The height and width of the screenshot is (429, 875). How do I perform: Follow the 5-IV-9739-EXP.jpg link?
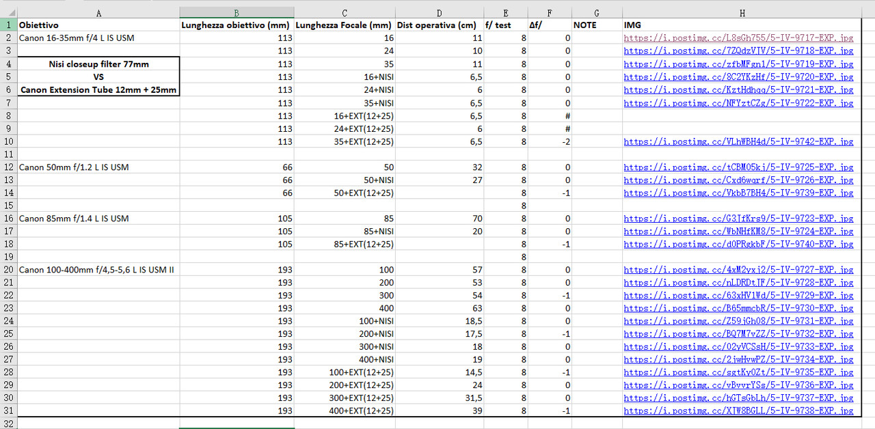click(x=738, y=193)
